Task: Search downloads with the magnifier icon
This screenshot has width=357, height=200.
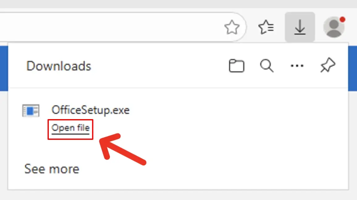Action: 267,66
